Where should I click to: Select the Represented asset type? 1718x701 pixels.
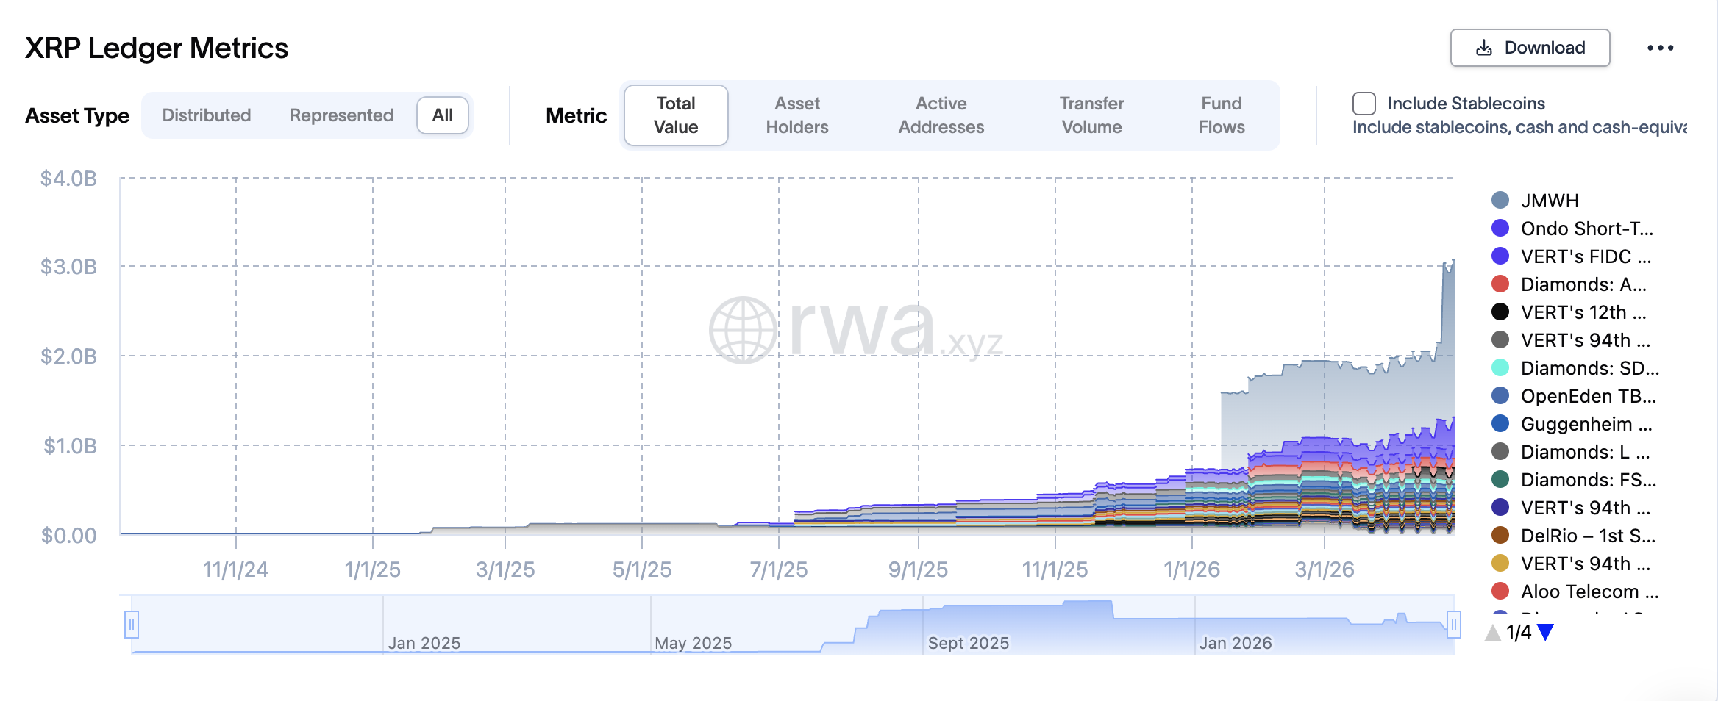click(341, 115)
